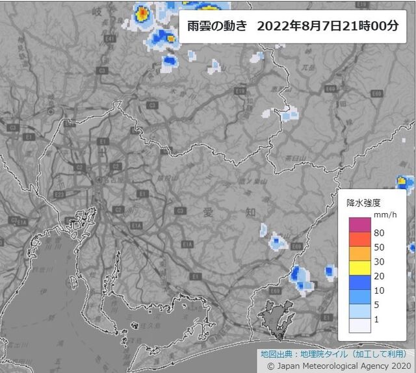Click the red-centered heavy rain cell
The width and height of the screenshot is (416, 373).
coord(143,13)
